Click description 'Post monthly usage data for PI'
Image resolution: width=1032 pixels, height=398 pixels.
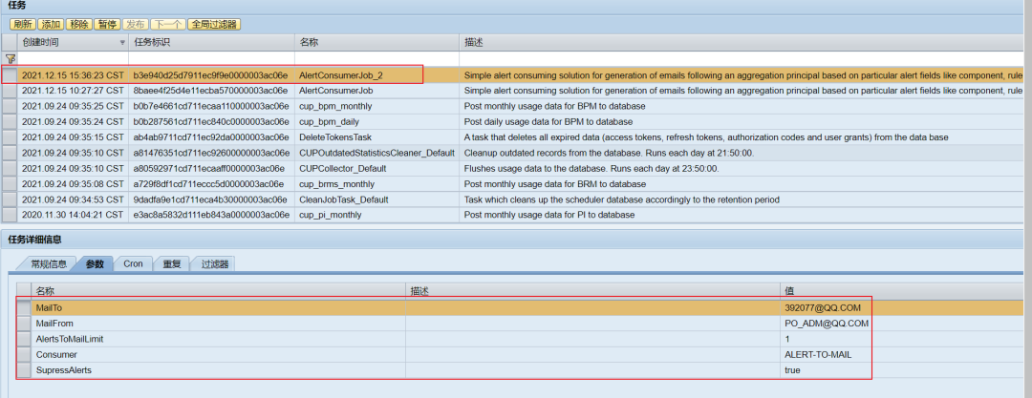pos(549,215)
